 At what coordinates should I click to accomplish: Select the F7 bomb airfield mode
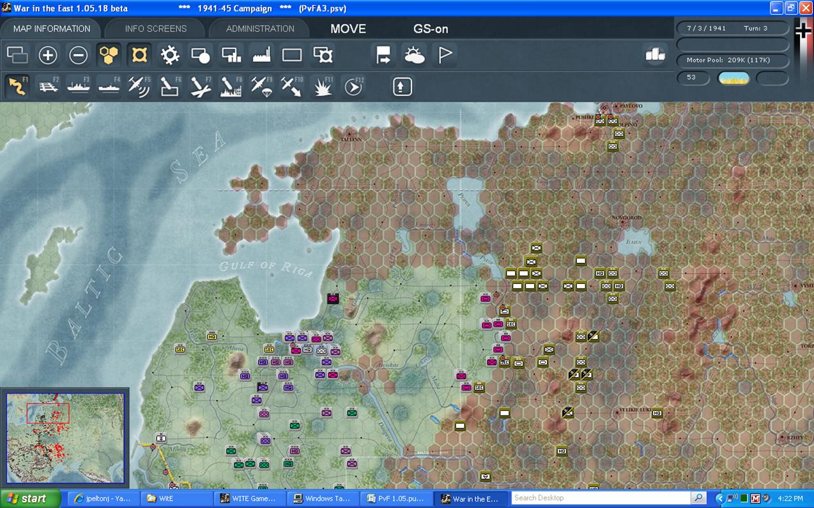click(x=201, y=86)
